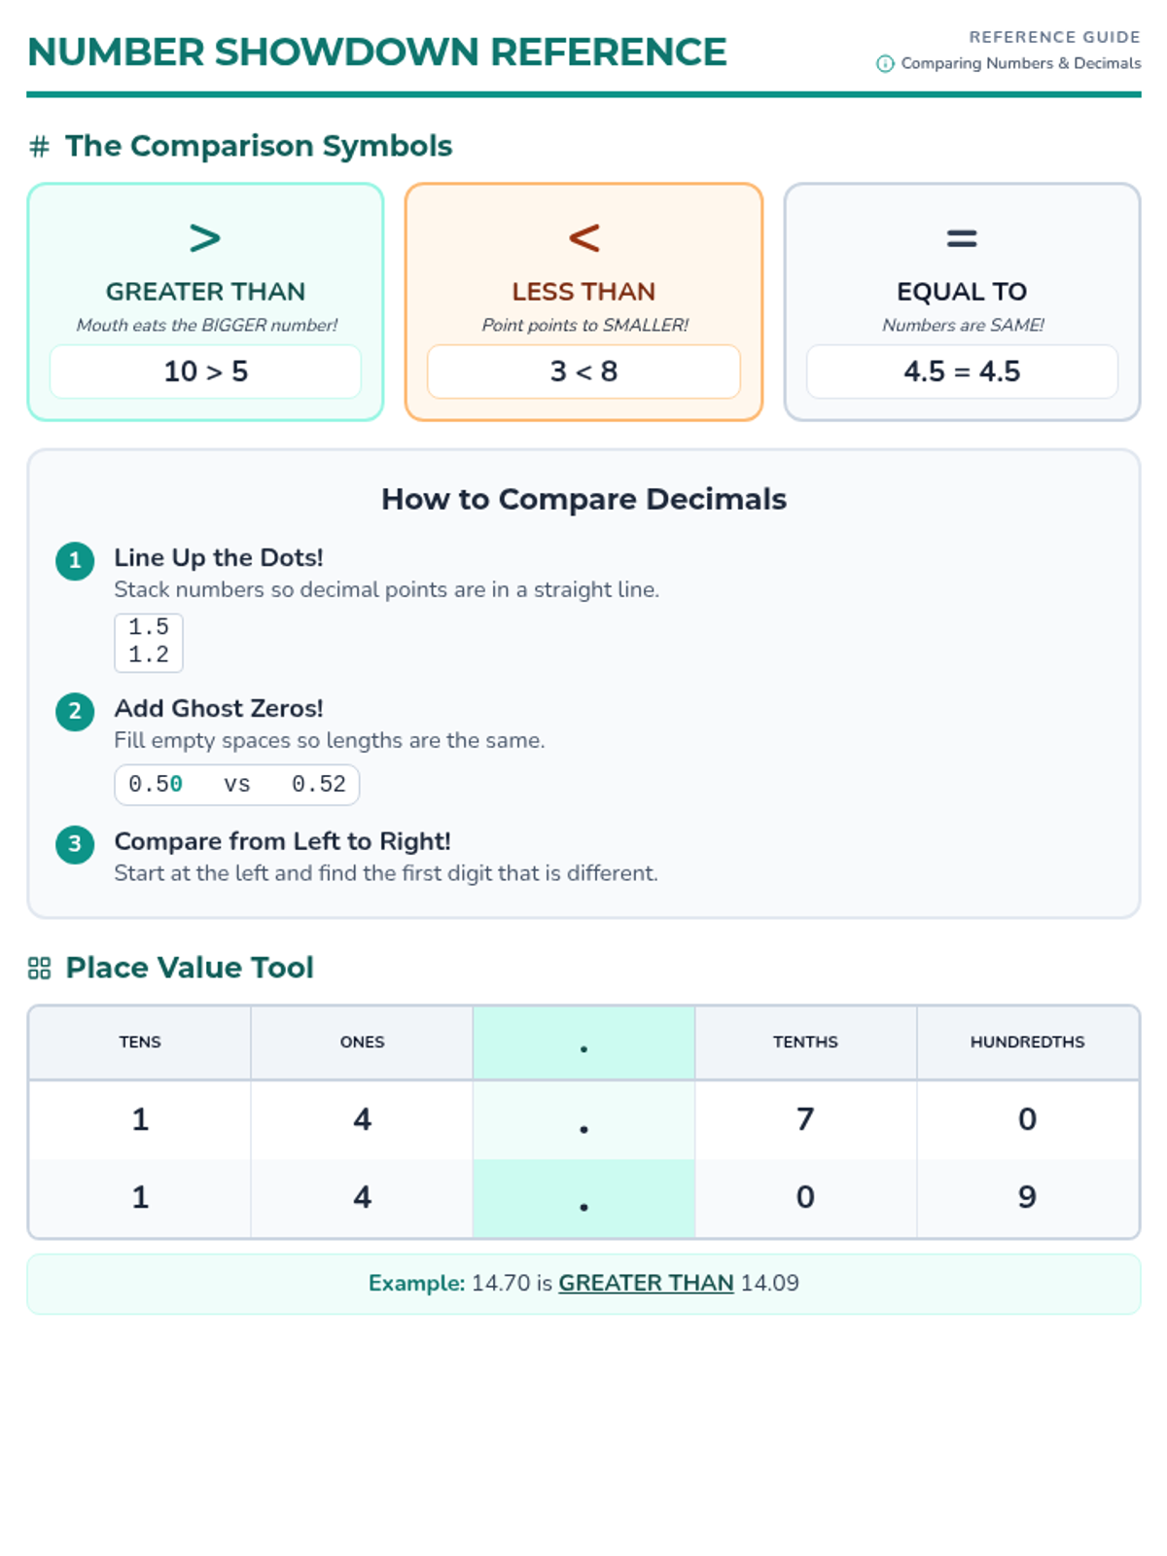Click the large equals symbol
Viewport: 1167px width, 1556px height.
click(962, 238)
